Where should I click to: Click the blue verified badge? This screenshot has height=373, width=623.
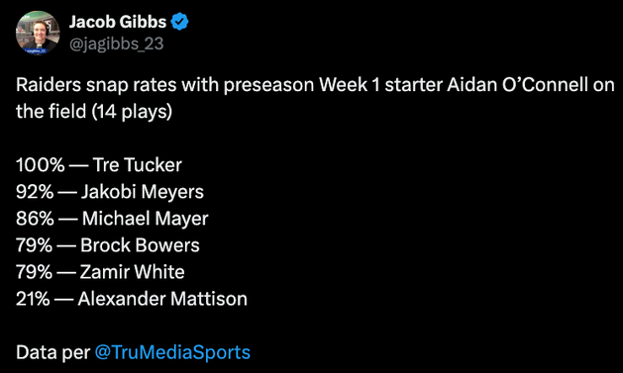[x=179, y=22]
